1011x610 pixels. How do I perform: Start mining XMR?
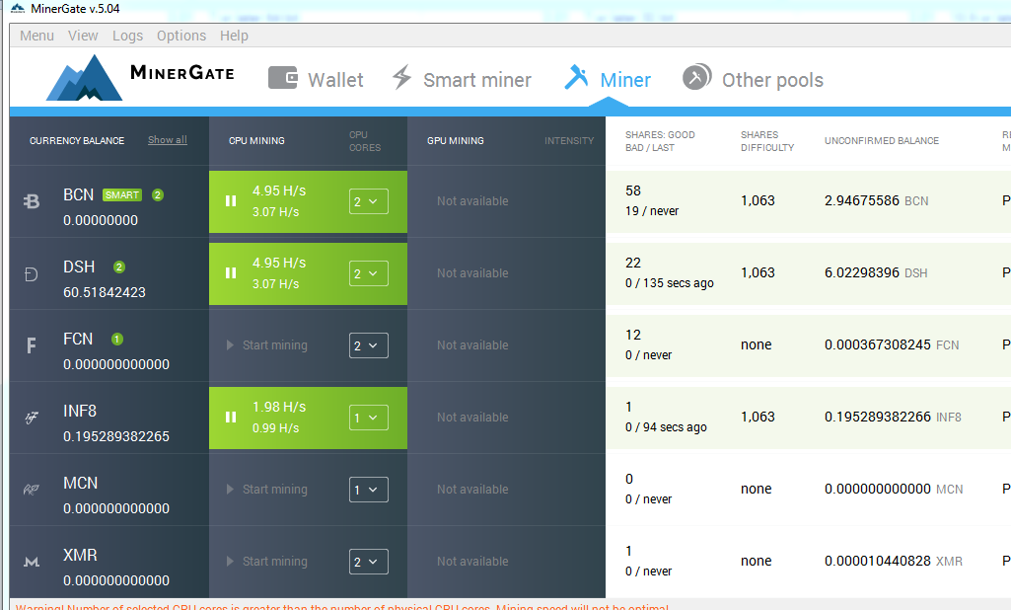pos(267,562)
